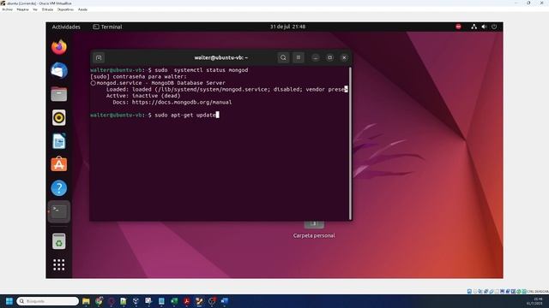Image resolution: width=549 pixels, height=308 pixels.
Task: Open the Ver menu in VirtualBox
Action: pos(35,9)
